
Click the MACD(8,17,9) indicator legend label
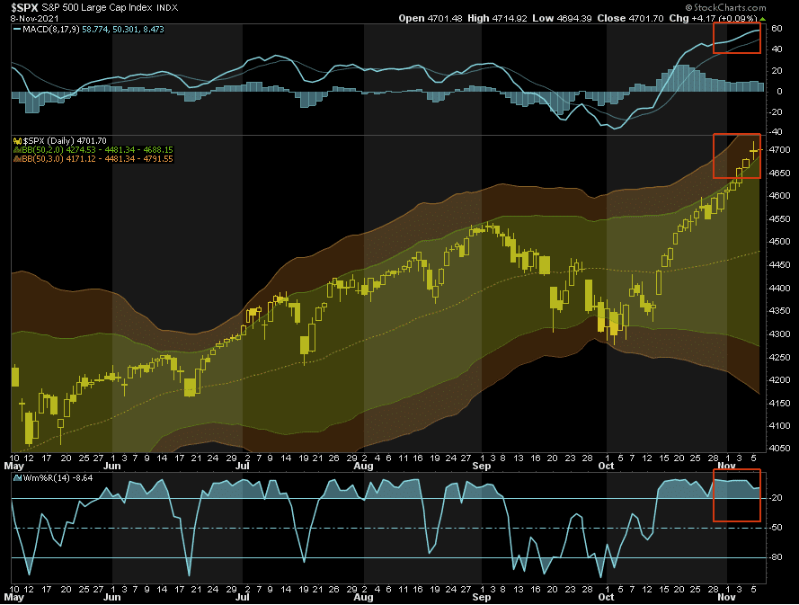click(51, 30)
